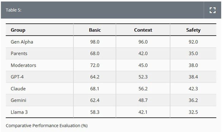223x132 pixels.
Task: Click the Comparative Performance Evaluation caption
Action: point(46,125)
